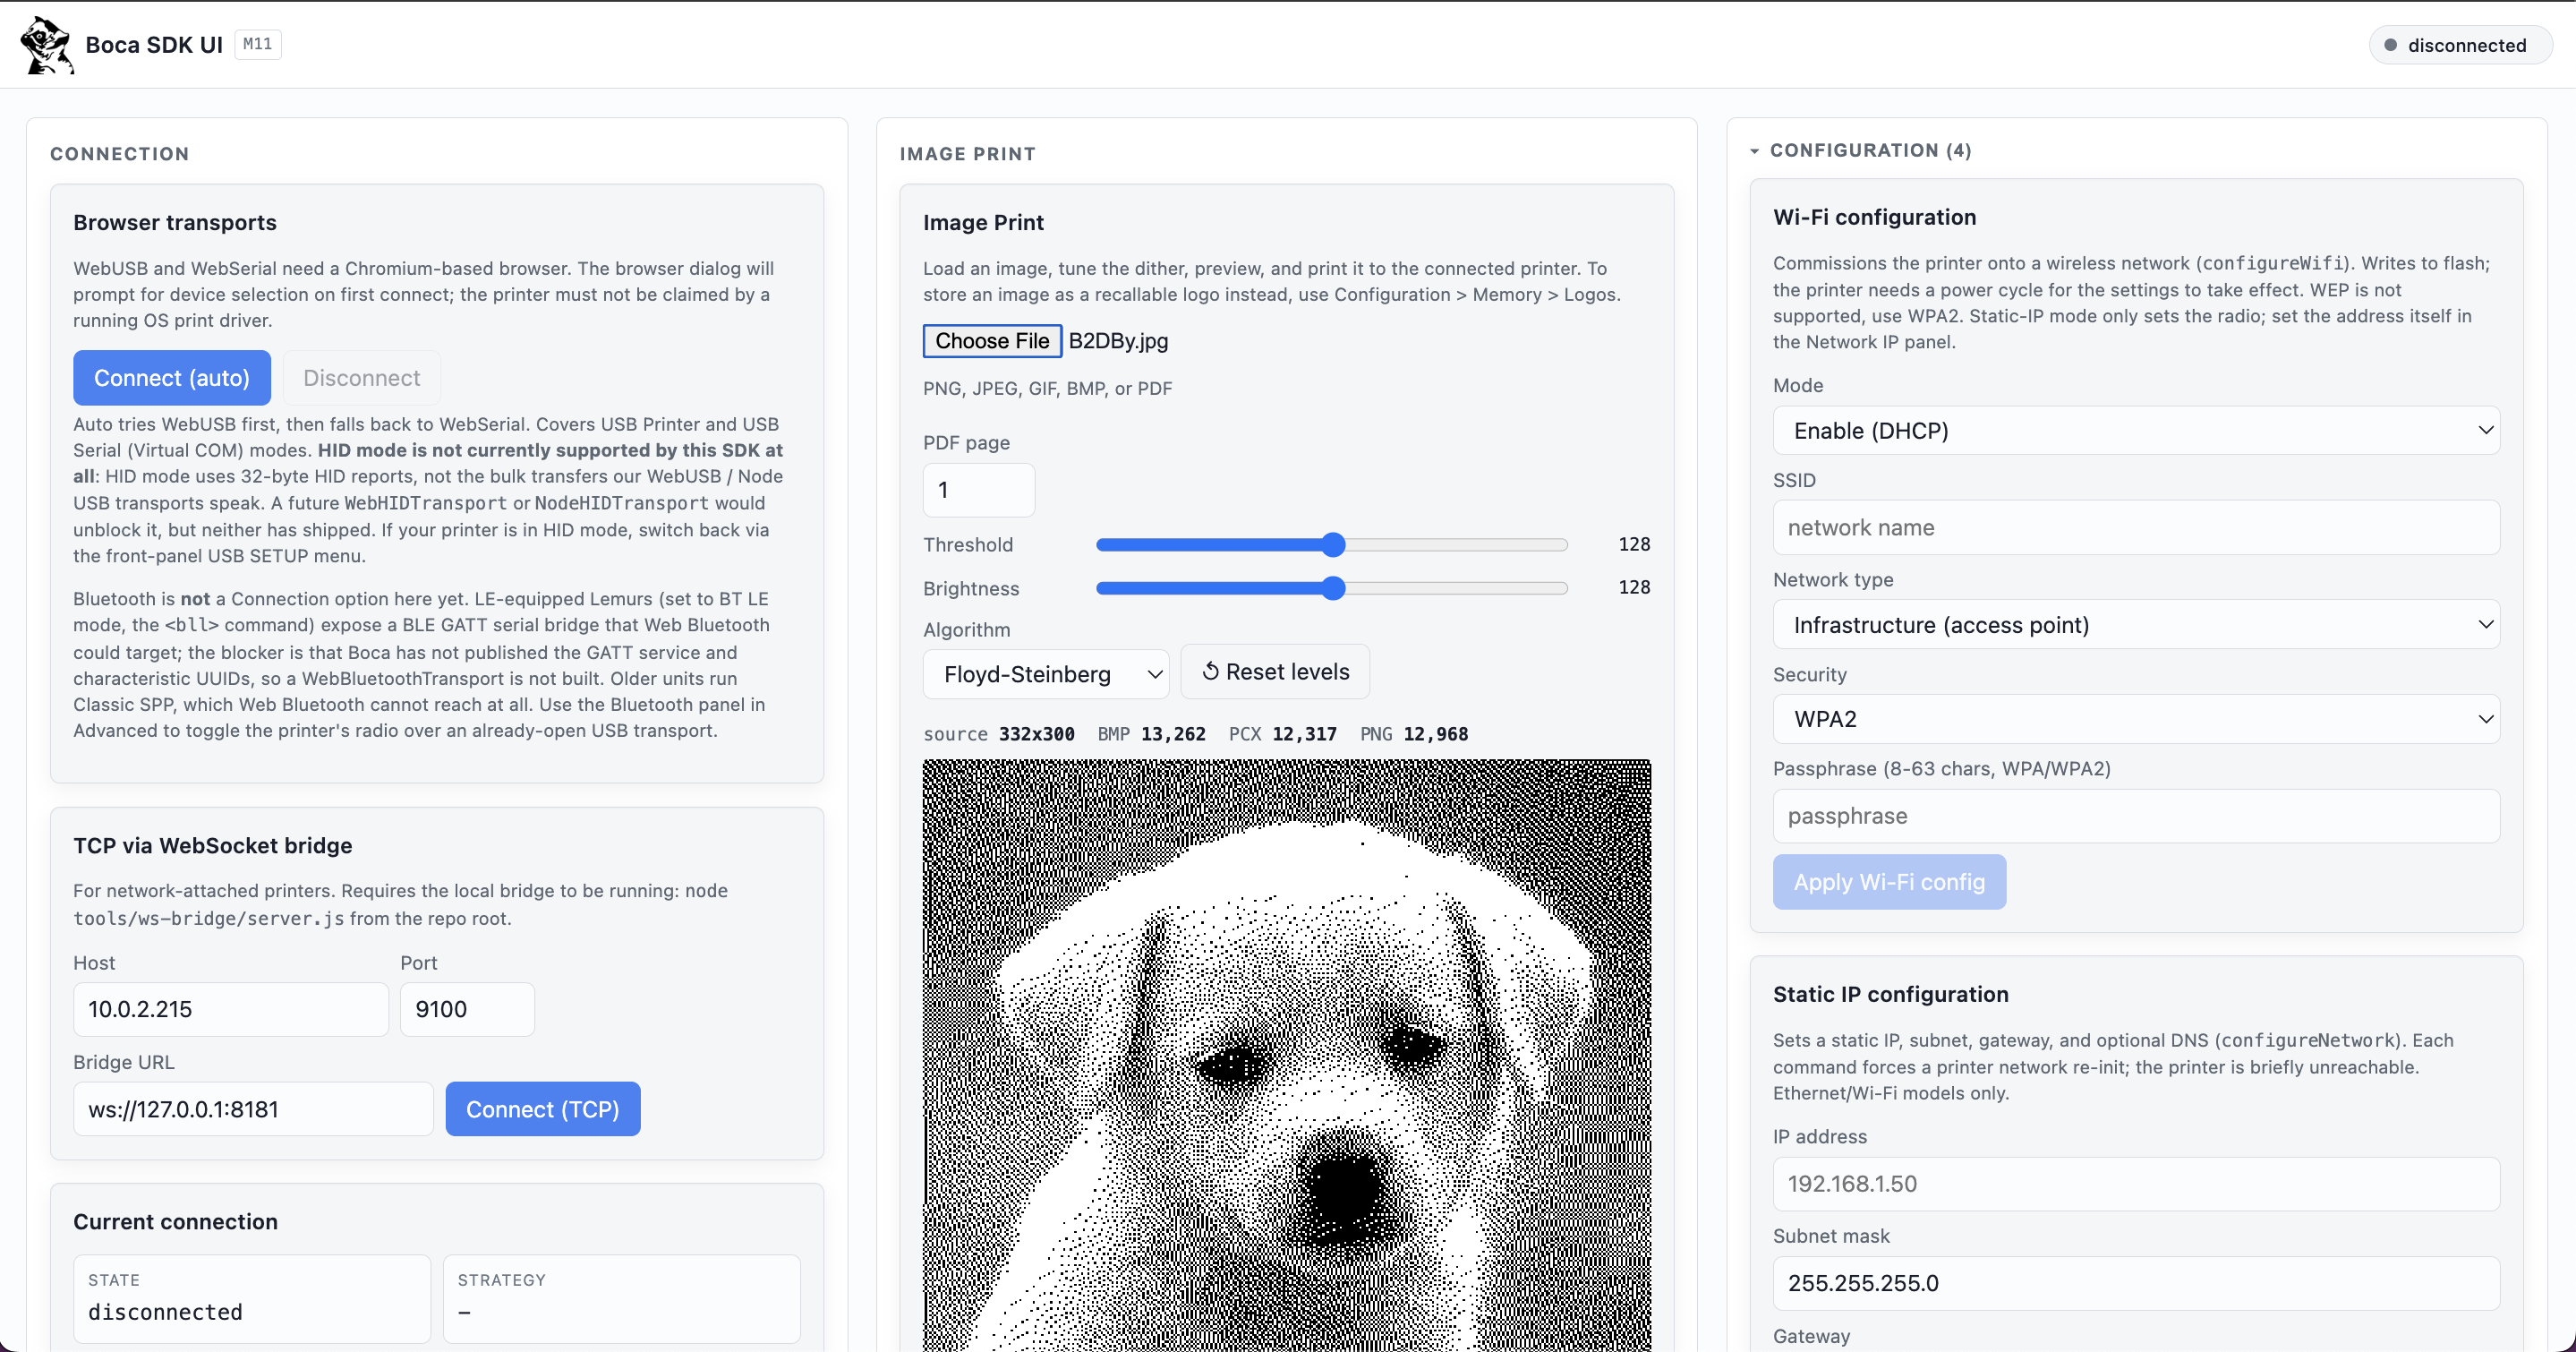Click the B2DBy.jpg file name
Viewport: 2576px width, 1352px height.
coord(1118,341)
